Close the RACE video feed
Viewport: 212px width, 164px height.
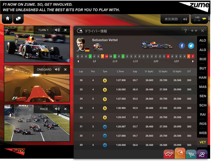point(65,109)
